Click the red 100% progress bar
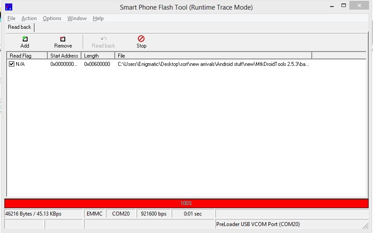 tap(186, 203)
